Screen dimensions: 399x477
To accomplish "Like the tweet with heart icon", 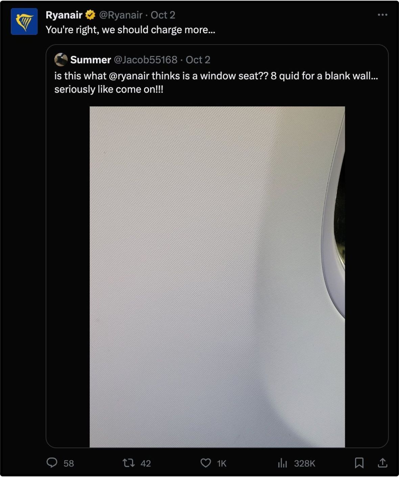I will (x=206, y=463).
